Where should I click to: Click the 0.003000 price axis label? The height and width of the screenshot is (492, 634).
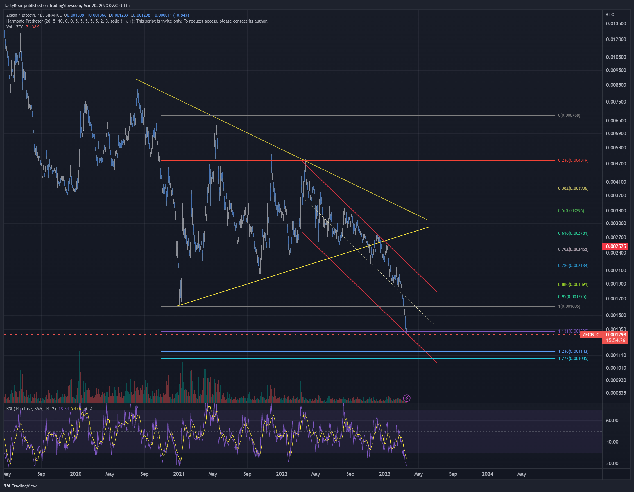[616, 223]
